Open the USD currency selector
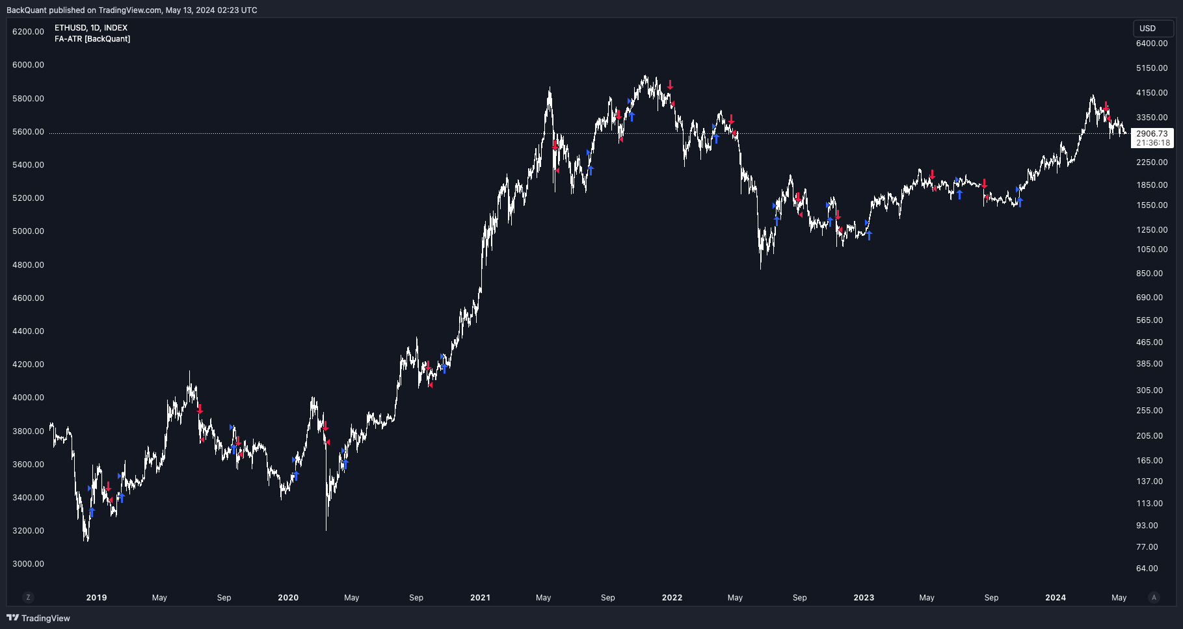The image size is (1183, 629). (1153, 29)
